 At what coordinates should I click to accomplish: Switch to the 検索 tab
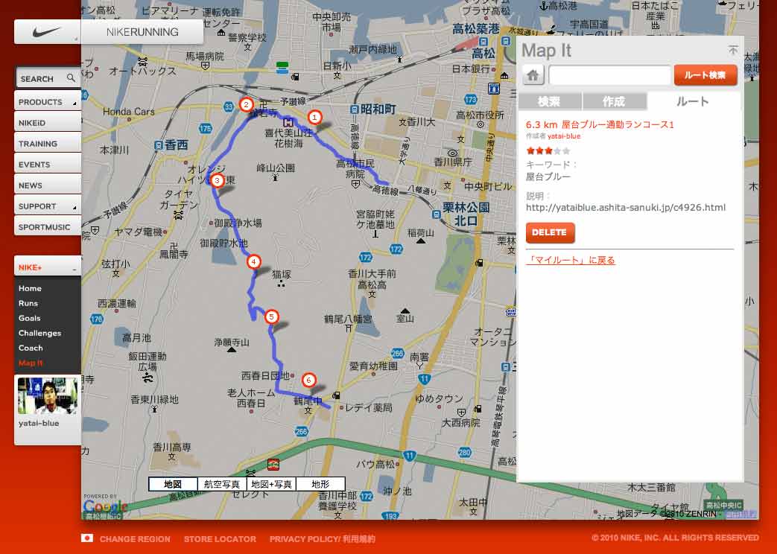[549, 101]
